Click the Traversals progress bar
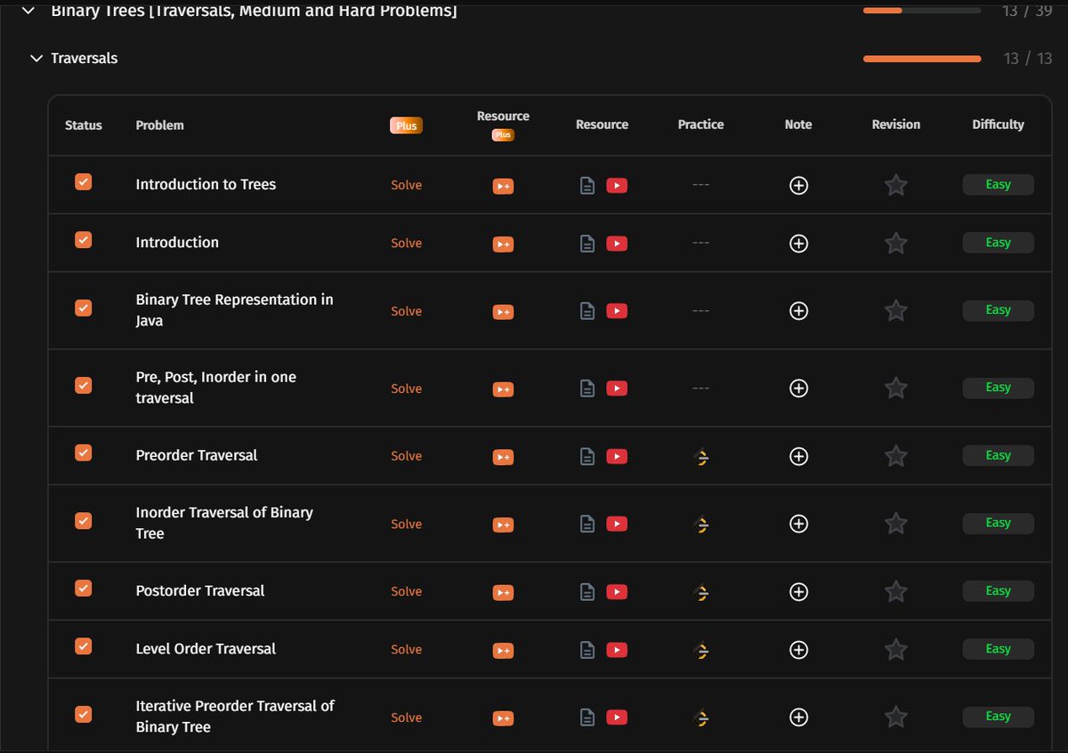Viewport: 1068px width, 753px height. [x=922, y=59]
